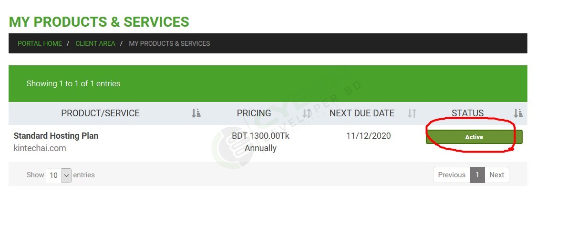Viewport: 567px width, 235px height.
Task: Select the 11/12/2020 due date cell
Action: [x=369, y=136]
